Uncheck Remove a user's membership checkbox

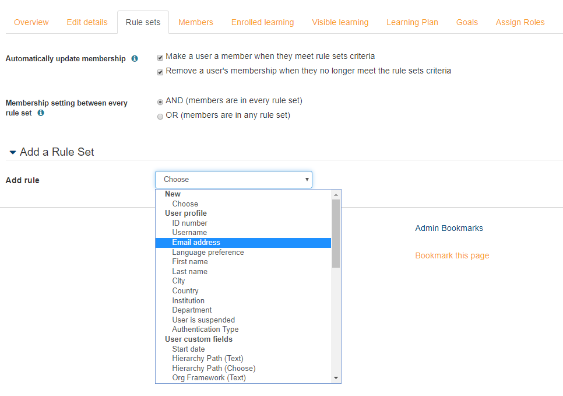[160, 71]
